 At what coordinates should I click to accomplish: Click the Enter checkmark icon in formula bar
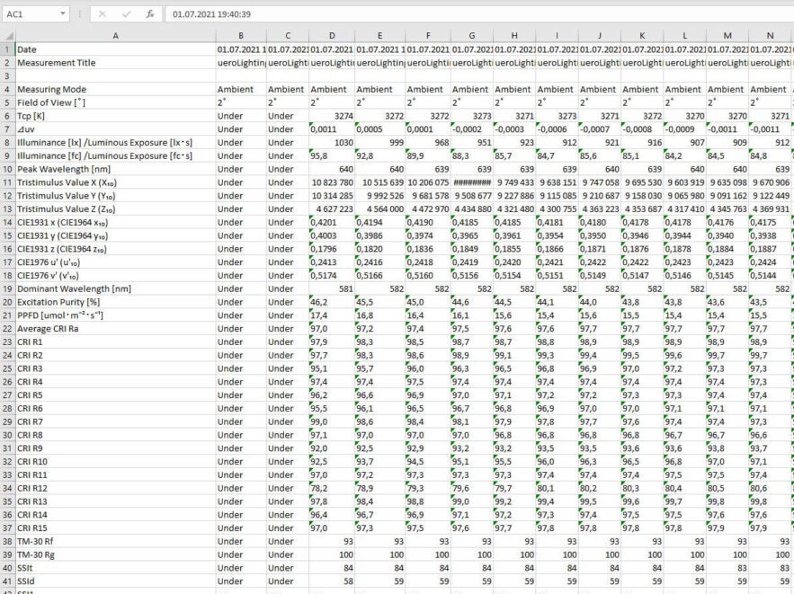pos(126,14)
